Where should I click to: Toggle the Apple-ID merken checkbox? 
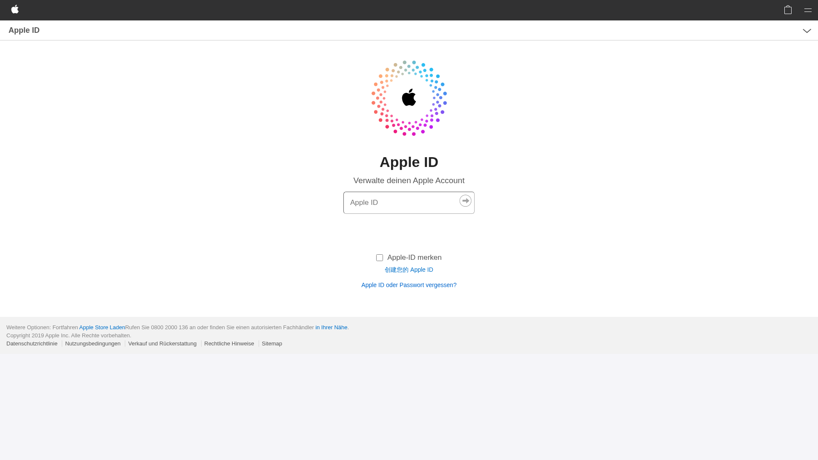[x=380, y=258]
